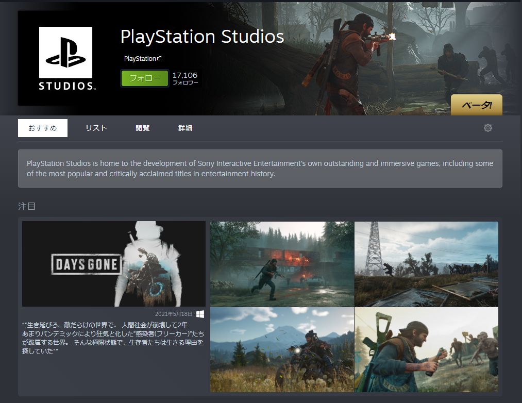Screen dimensions: 522x403
Task: Click the PlayStation Studios description paragraph
Action: 260,169
